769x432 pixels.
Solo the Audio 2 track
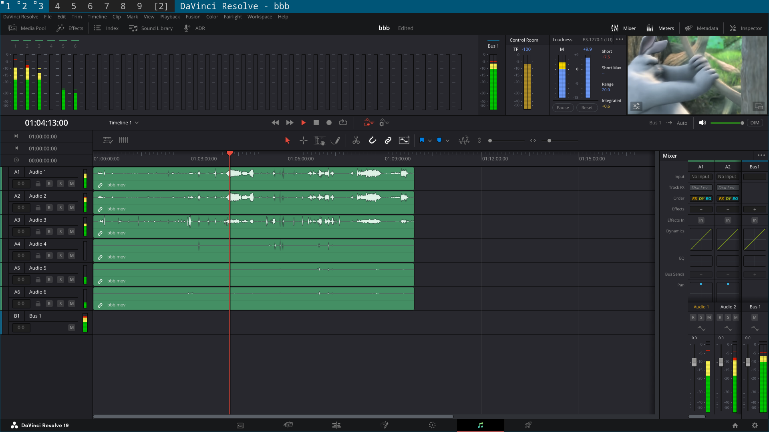click(60, 208)
